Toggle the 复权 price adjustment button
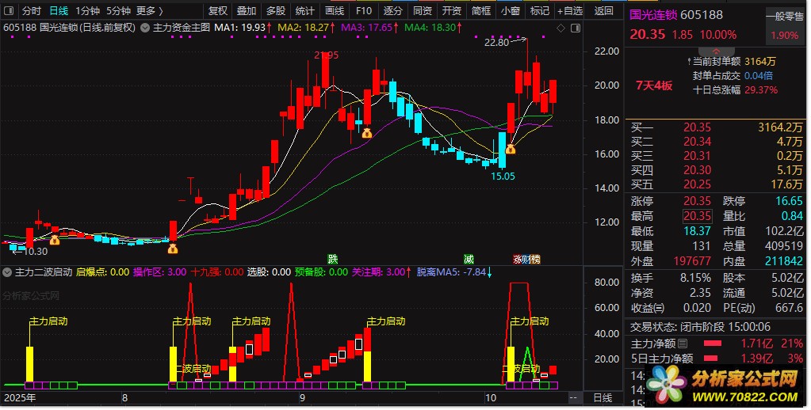811x410 pixels. coord(216,11)
